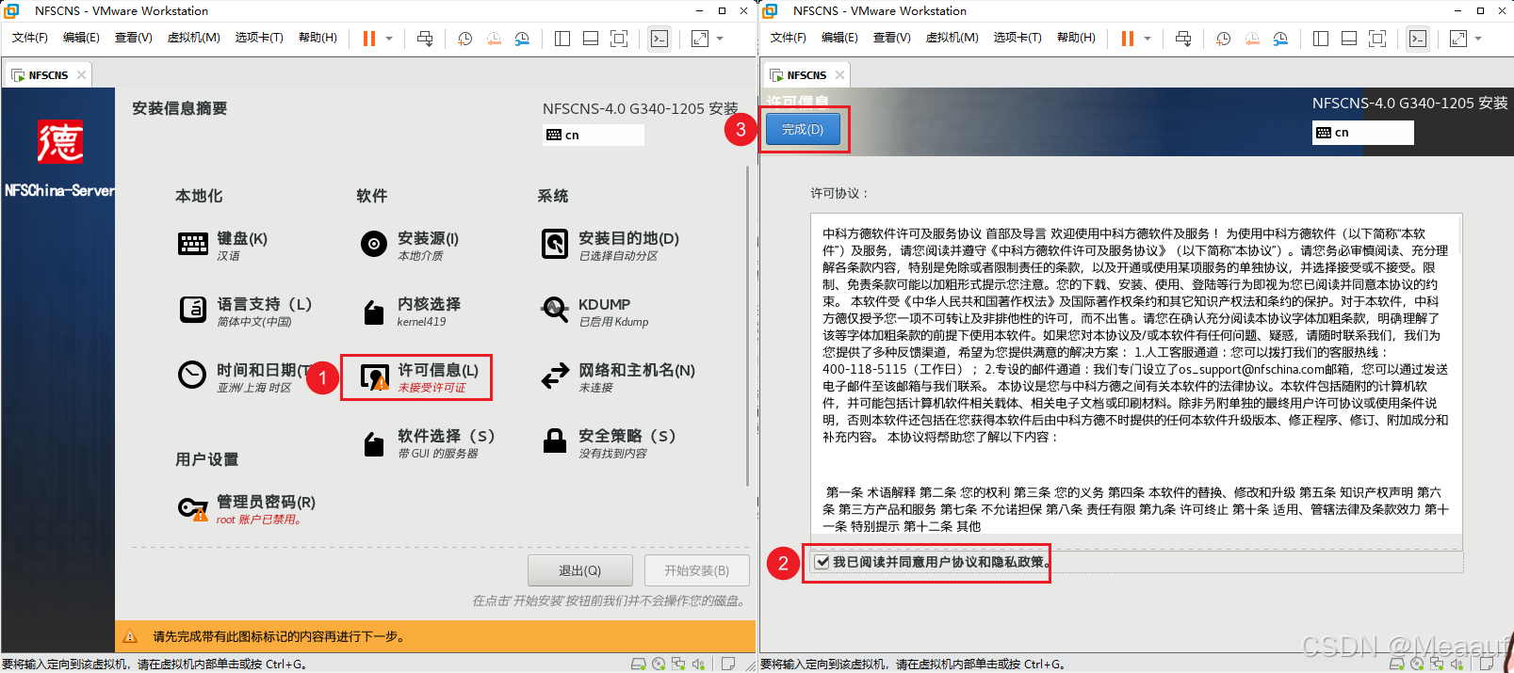The image size is (1514, 673).
Task: Expand stretch options arrow in left window
Action: (720, 39)
